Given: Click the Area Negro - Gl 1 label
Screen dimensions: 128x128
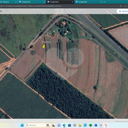Looking at the screenshot, I should [49, 42].
